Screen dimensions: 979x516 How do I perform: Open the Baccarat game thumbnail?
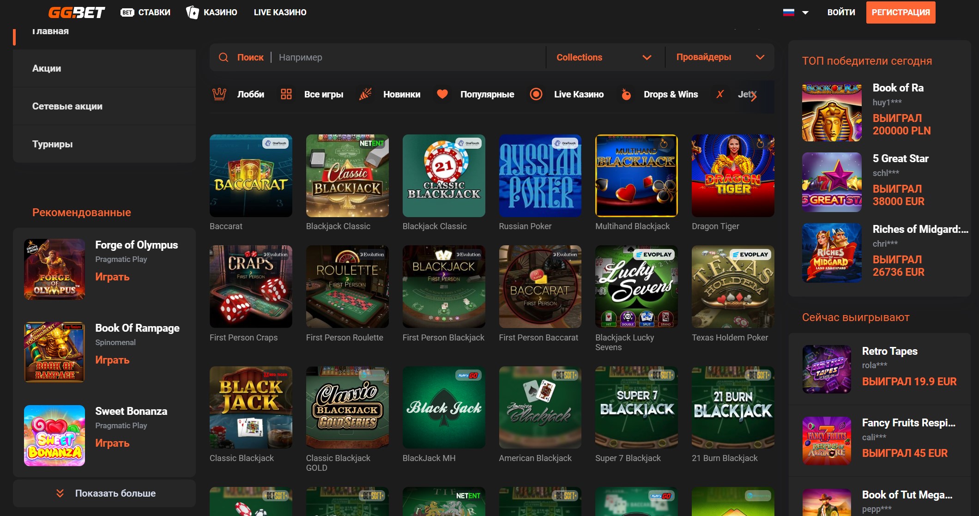[251, 176]
